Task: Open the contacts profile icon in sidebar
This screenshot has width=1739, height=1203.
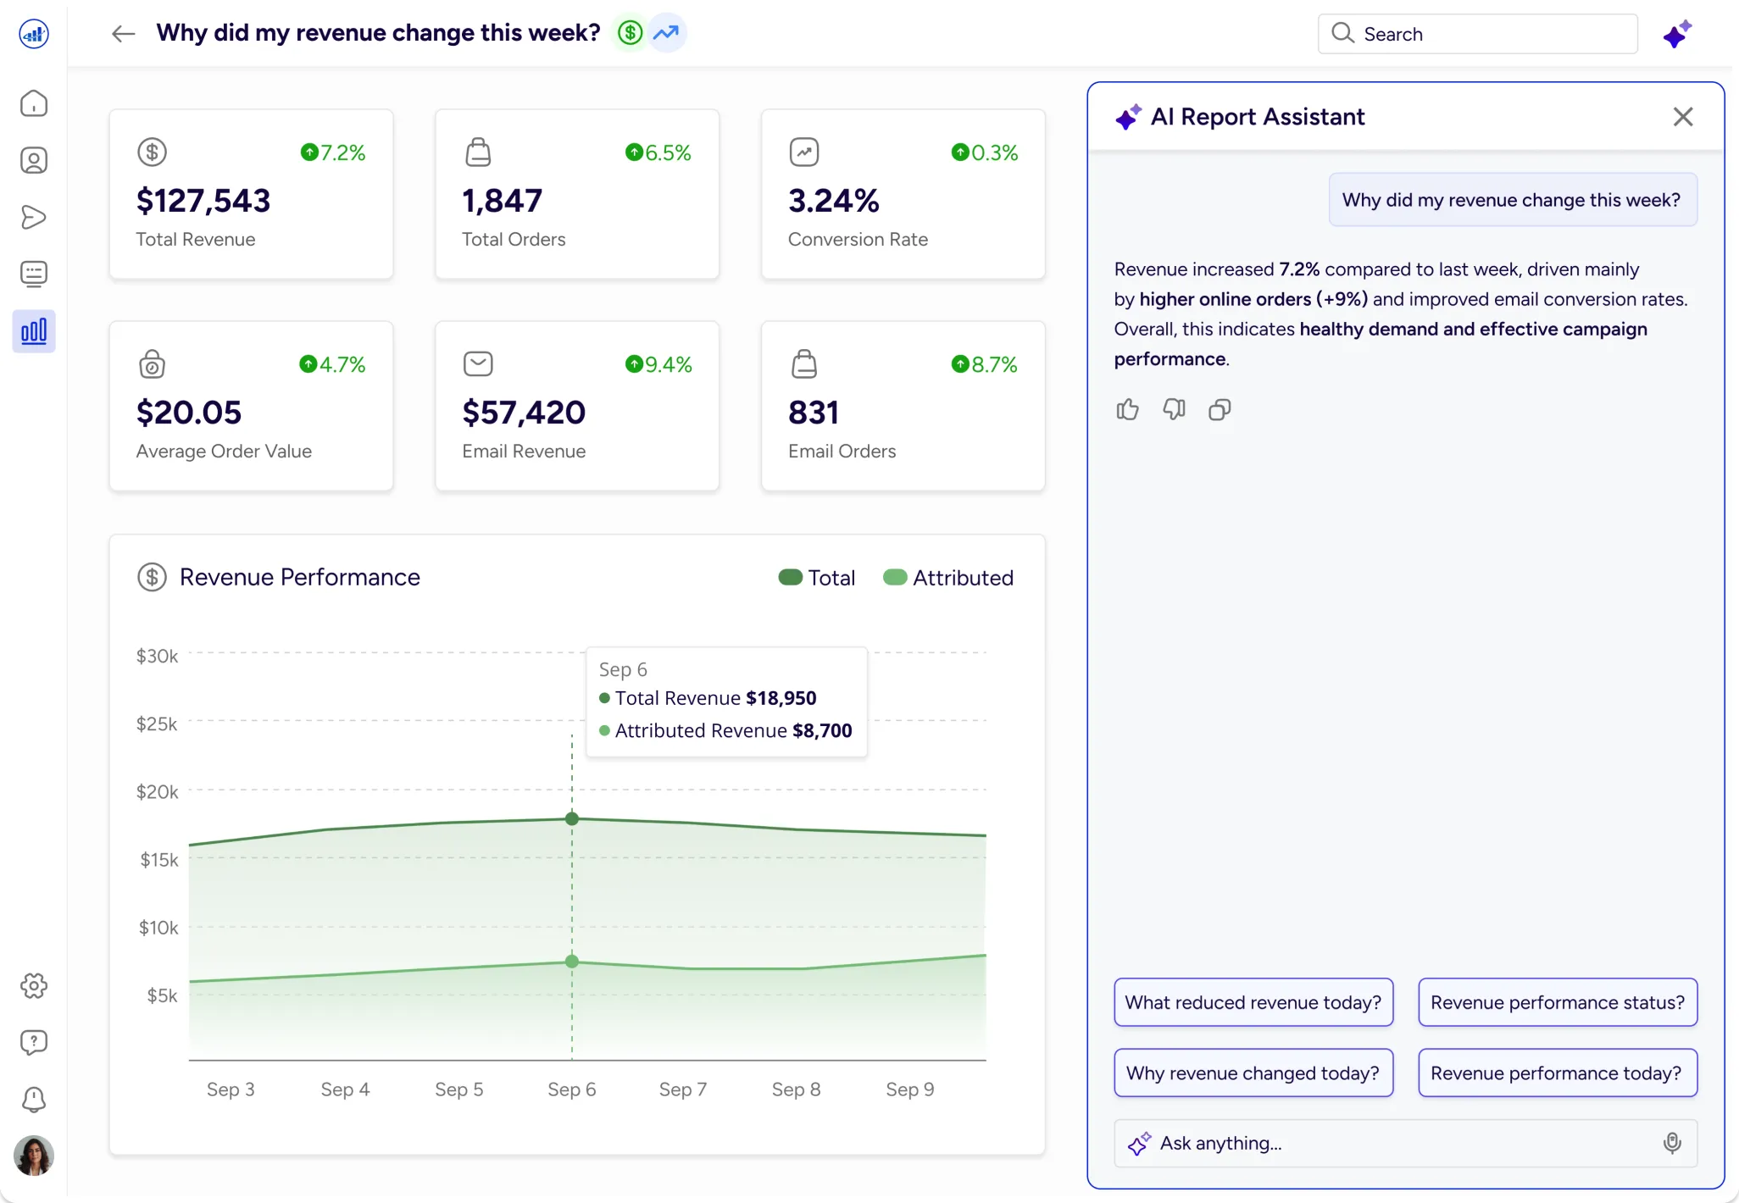Action: (34, 160)
